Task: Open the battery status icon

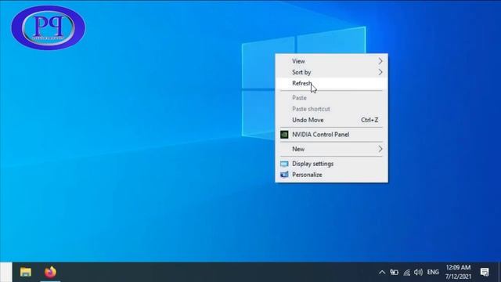Action: click(394, 273)
